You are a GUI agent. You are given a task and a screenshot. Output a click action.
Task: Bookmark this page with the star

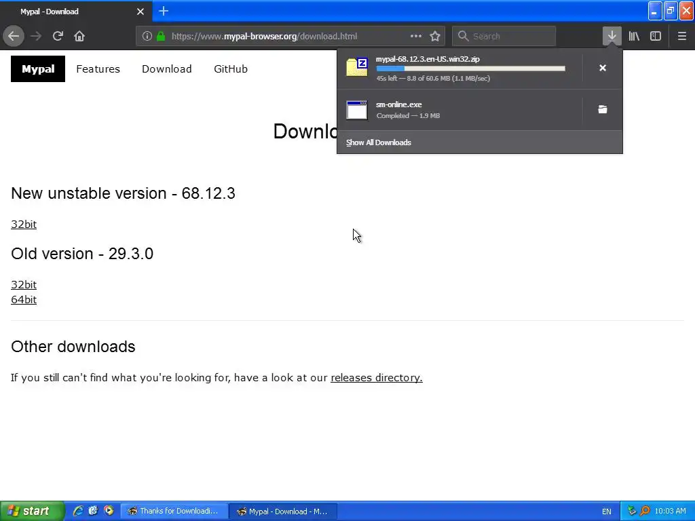pyautogui.click(x=435, y=37)
